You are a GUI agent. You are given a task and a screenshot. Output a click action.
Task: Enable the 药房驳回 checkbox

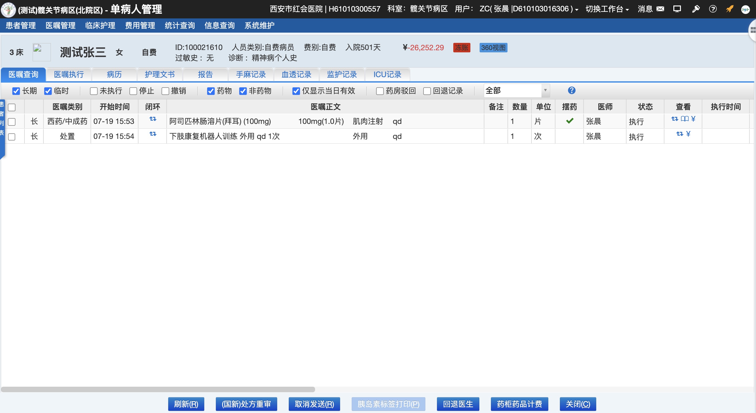380,91
